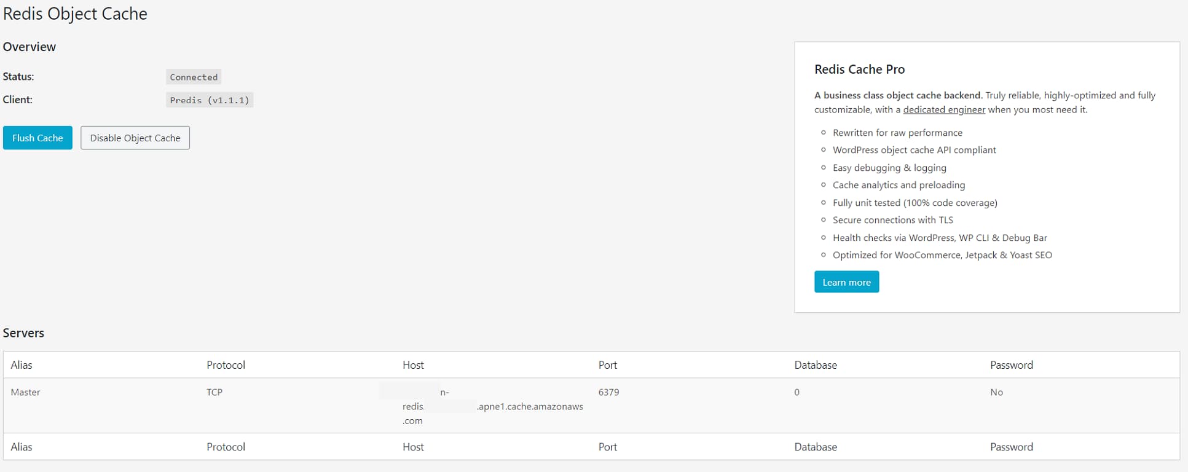Click the Servers heading
The height and width of the screenshot is (472, 1188).
(x=23, y=333)
